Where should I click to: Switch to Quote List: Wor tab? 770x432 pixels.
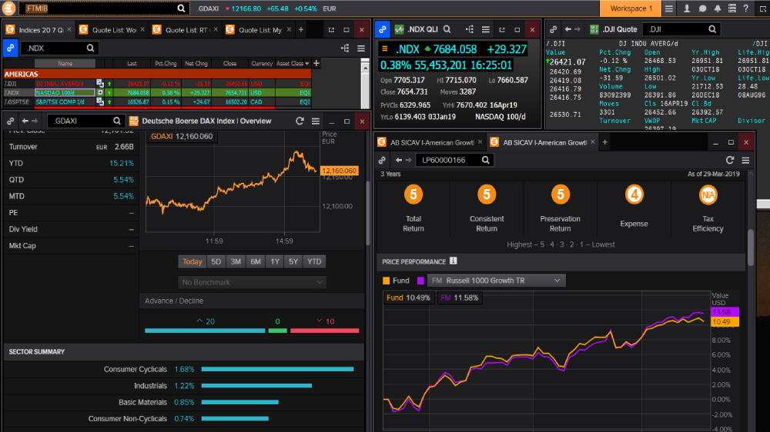click(x=111, y=30)
